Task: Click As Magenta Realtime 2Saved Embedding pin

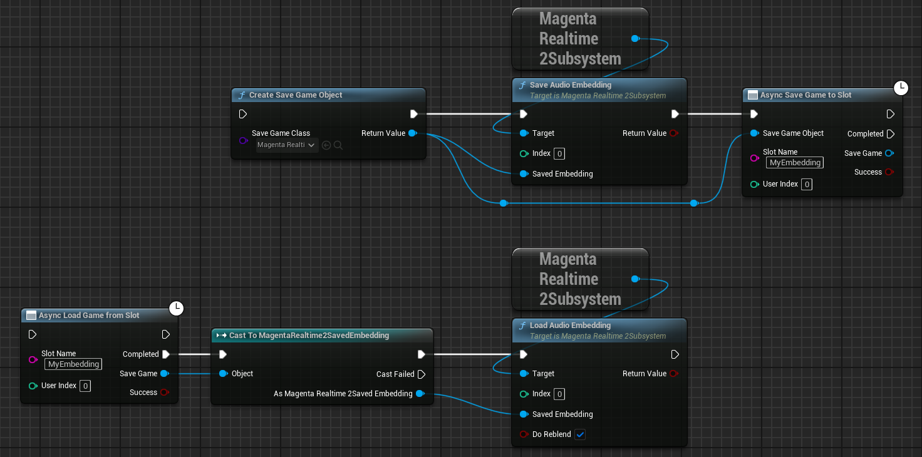Action: [x=420, y=394]
